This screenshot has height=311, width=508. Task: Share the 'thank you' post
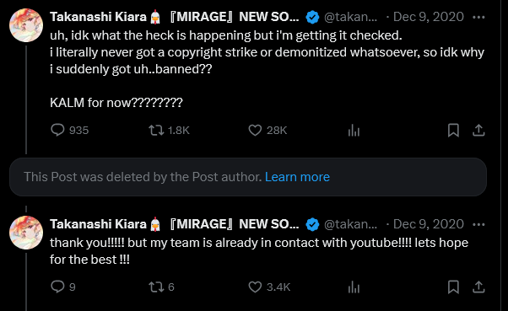(478, 287)
